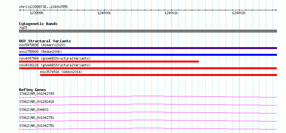Open transcript STAG2|NM_001282418 label
Viewport: 286px width, 133px height.
[x=37, y=102]
